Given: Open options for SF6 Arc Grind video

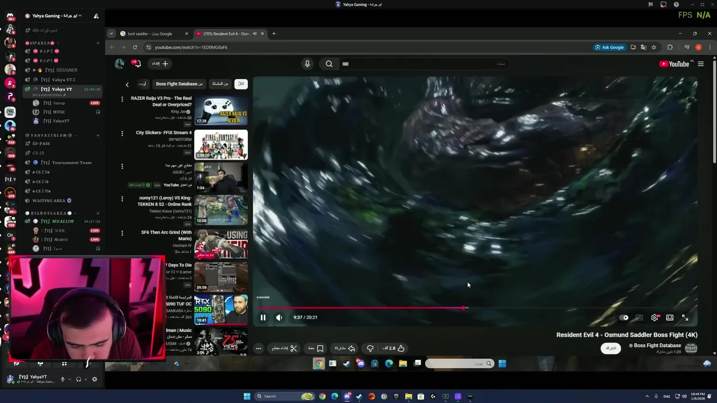Looking at the screenshot, I should (x=122, y=233).
